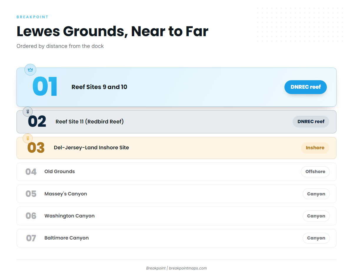Click the gray rank number 05
The image size is (353, 278).
(x=31, y=194)
